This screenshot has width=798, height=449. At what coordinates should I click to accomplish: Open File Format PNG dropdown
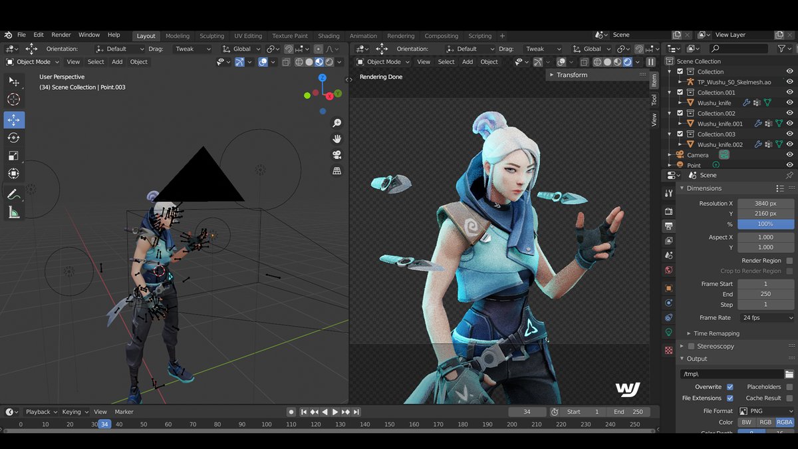pyautogui.click(x=765, y=411)
